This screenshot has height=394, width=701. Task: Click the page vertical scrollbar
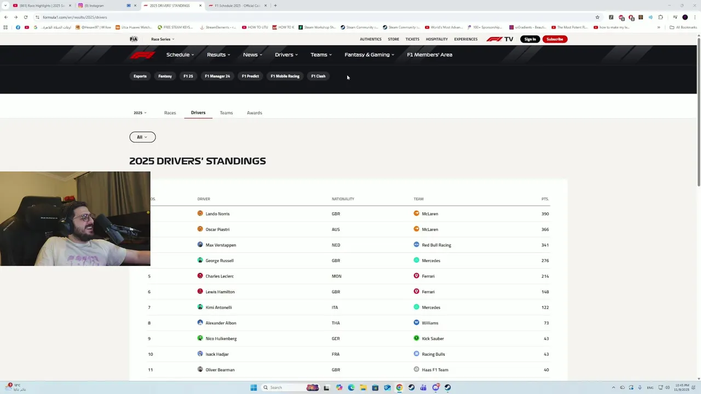point(698,112)
